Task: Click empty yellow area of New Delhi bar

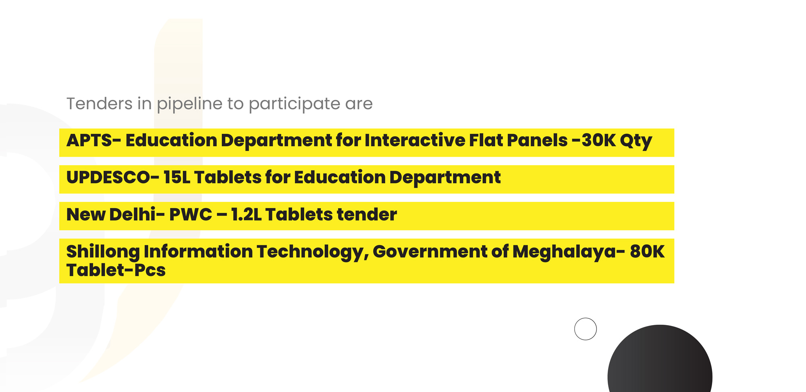Action: point(536,216)
